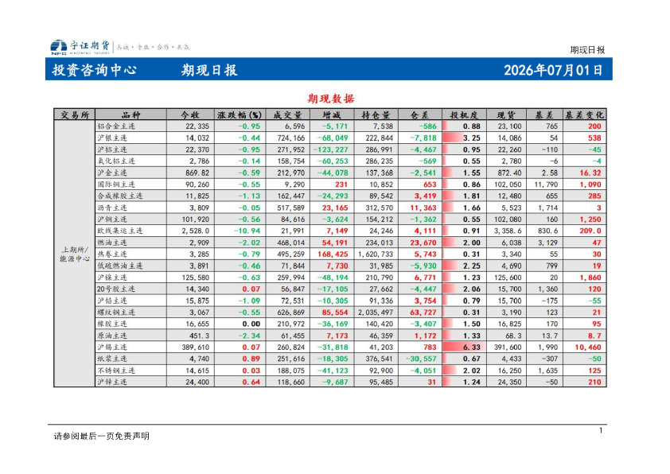Click the 品种 column header
Screen dimensions: 670x474
click(x=130, y=115)
